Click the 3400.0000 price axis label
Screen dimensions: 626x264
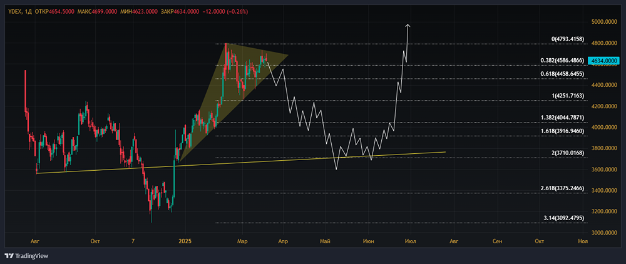(x=605, y=191)
